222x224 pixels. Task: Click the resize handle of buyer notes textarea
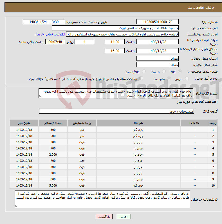click(x=16, y=207)
